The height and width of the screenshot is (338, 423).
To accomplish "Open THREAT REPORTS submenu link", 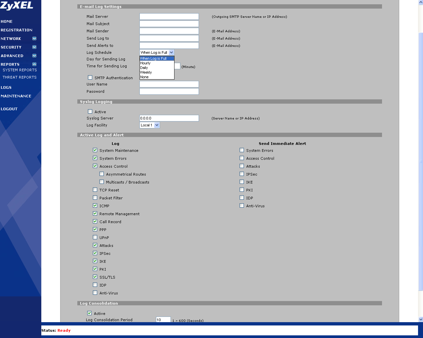I will click(x=19, y=77).
